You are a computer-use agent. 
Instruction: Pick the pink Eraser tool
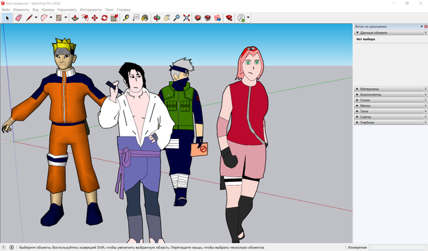click(18, 18)
